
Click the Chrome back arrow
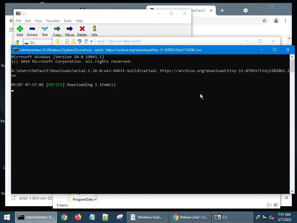coord(12,21)
